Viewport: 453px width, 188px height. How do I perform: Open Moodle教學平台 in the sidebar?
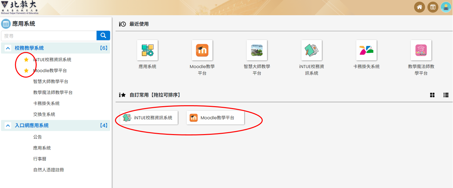[x=50, y=70]
